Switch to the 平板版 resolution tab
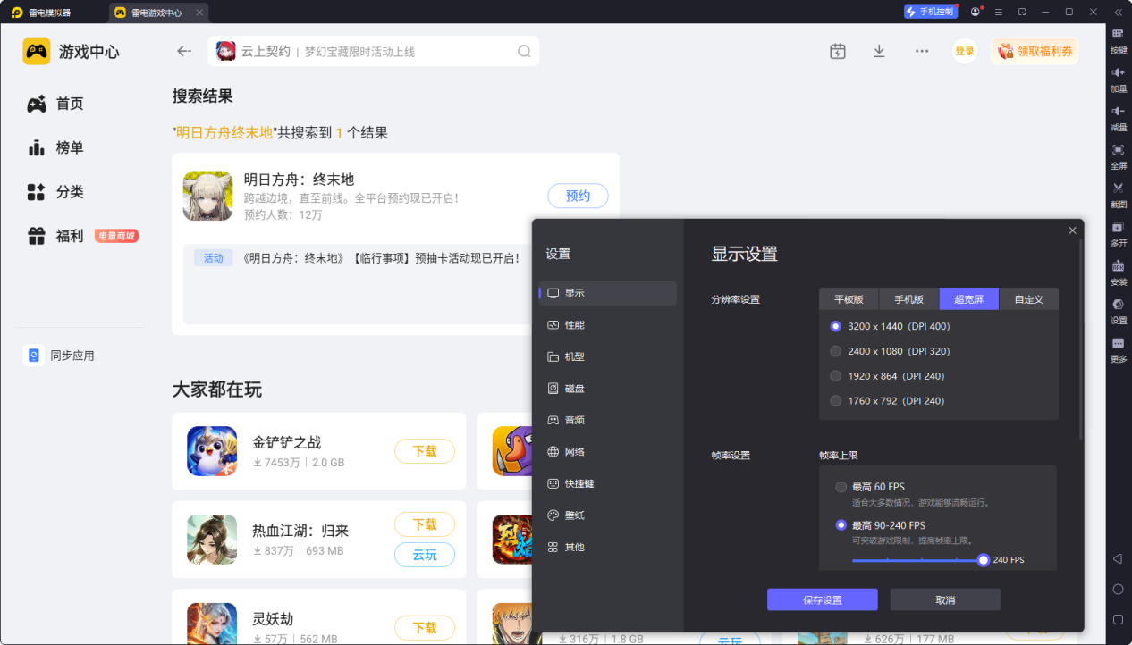Image resolution: width=1132 pixels, height=645 pixels. [849, 299]
